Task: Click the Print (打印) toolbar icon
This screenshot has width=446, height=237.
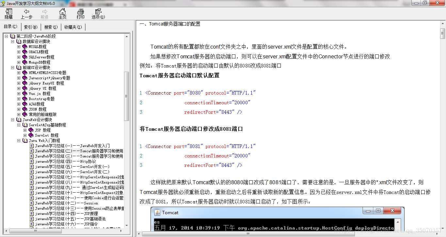Action: pos(80,14)
